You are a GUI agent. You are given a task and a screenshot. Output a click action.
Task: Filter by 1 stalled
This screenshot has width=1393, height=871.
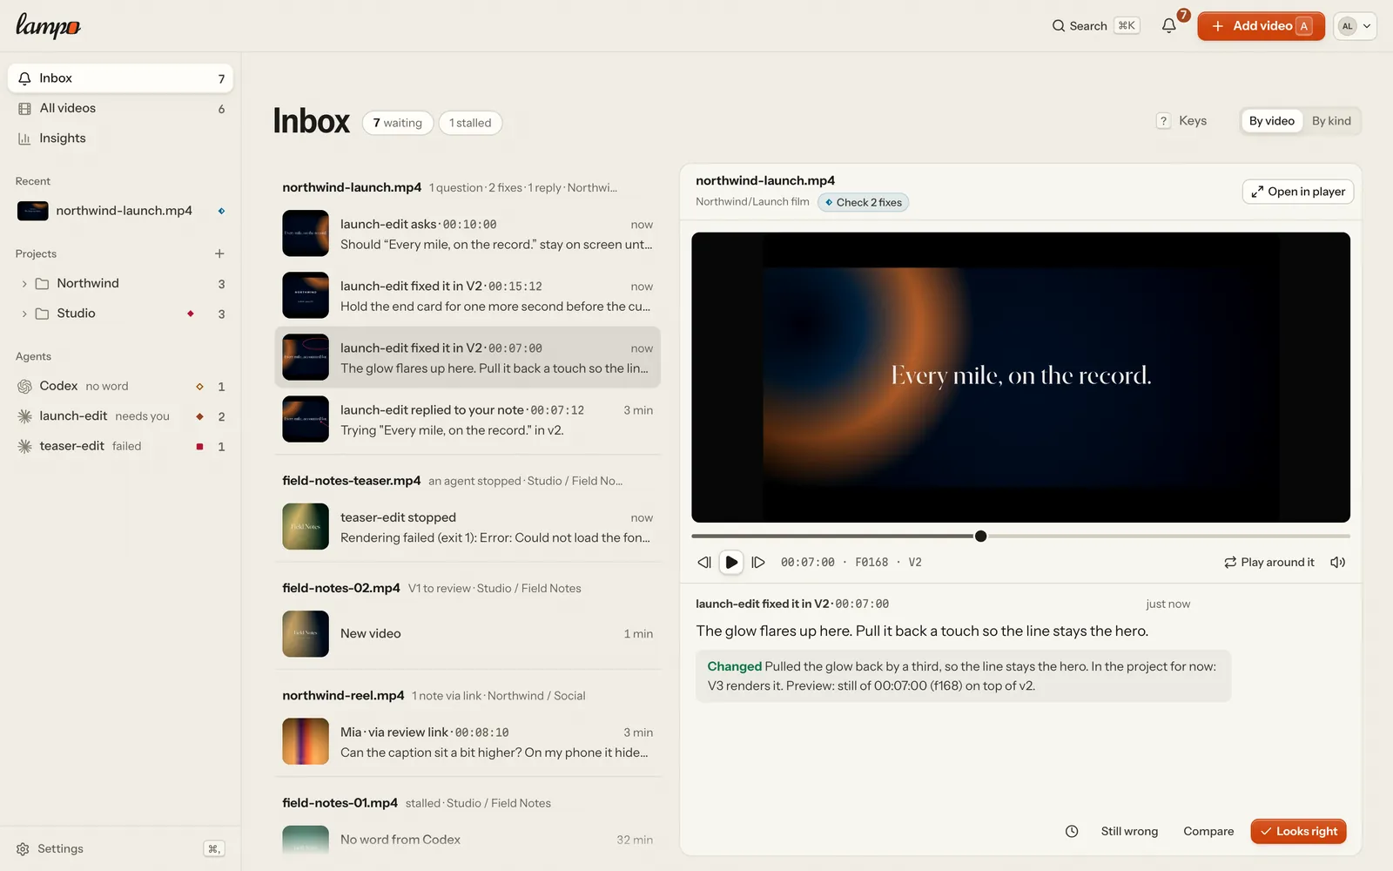470,123
